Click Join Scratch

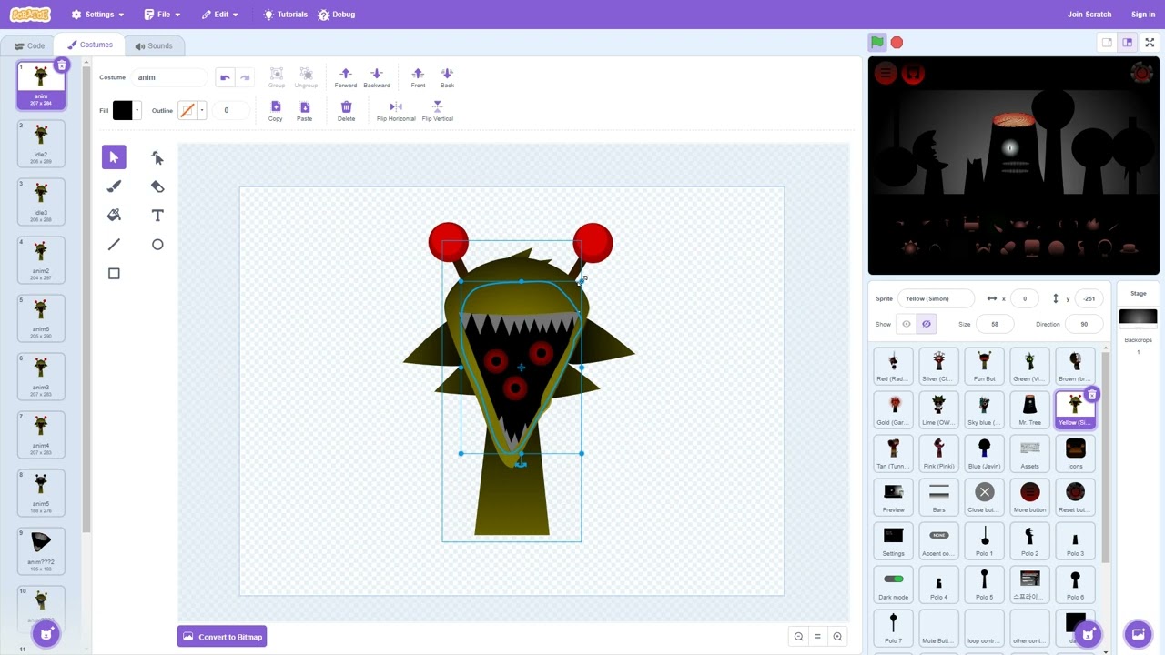click(x=1089, y=15)
